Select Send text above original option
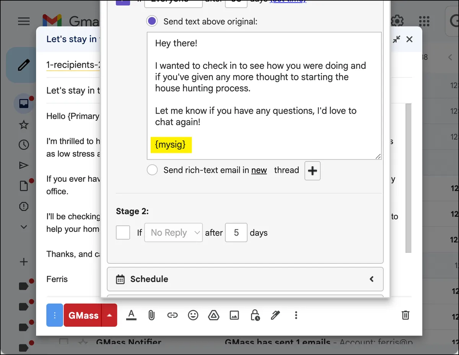The height and width of the screenshot is (355, 459). coord(152,21)
